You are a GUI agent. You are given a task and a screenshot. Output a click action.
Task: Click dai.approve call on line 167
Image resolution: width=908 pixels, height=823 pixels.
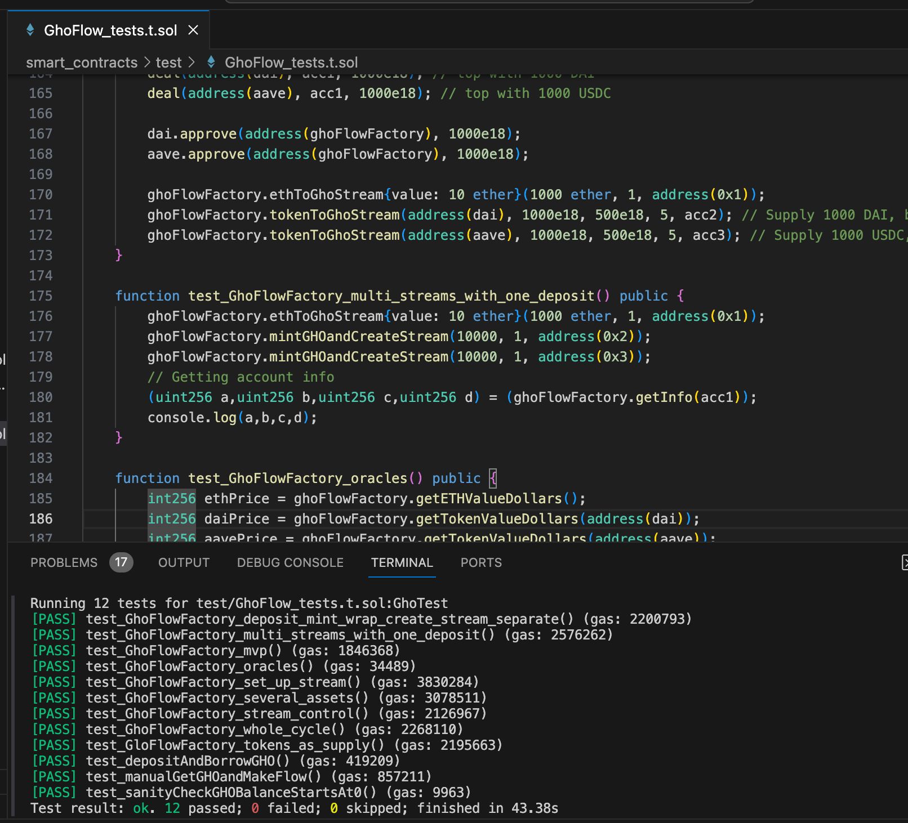[334, 134]
